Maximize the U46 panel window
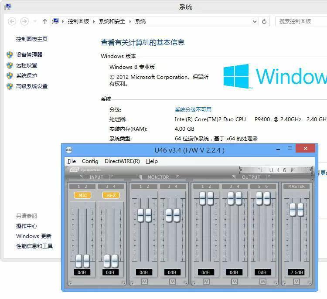The width and height of the screenshot is (327, 299). pos(290,149)
